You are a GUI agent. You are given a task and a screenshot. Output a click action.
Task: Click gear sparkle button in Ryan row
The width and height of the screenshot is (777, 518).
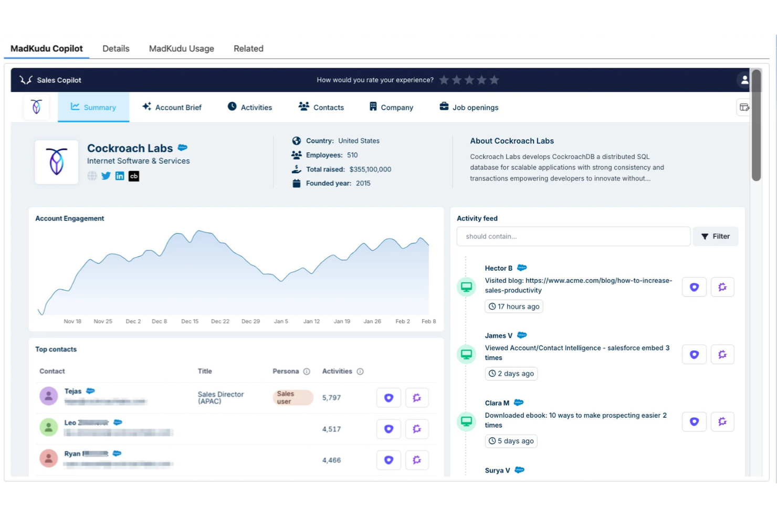[417, 460]
